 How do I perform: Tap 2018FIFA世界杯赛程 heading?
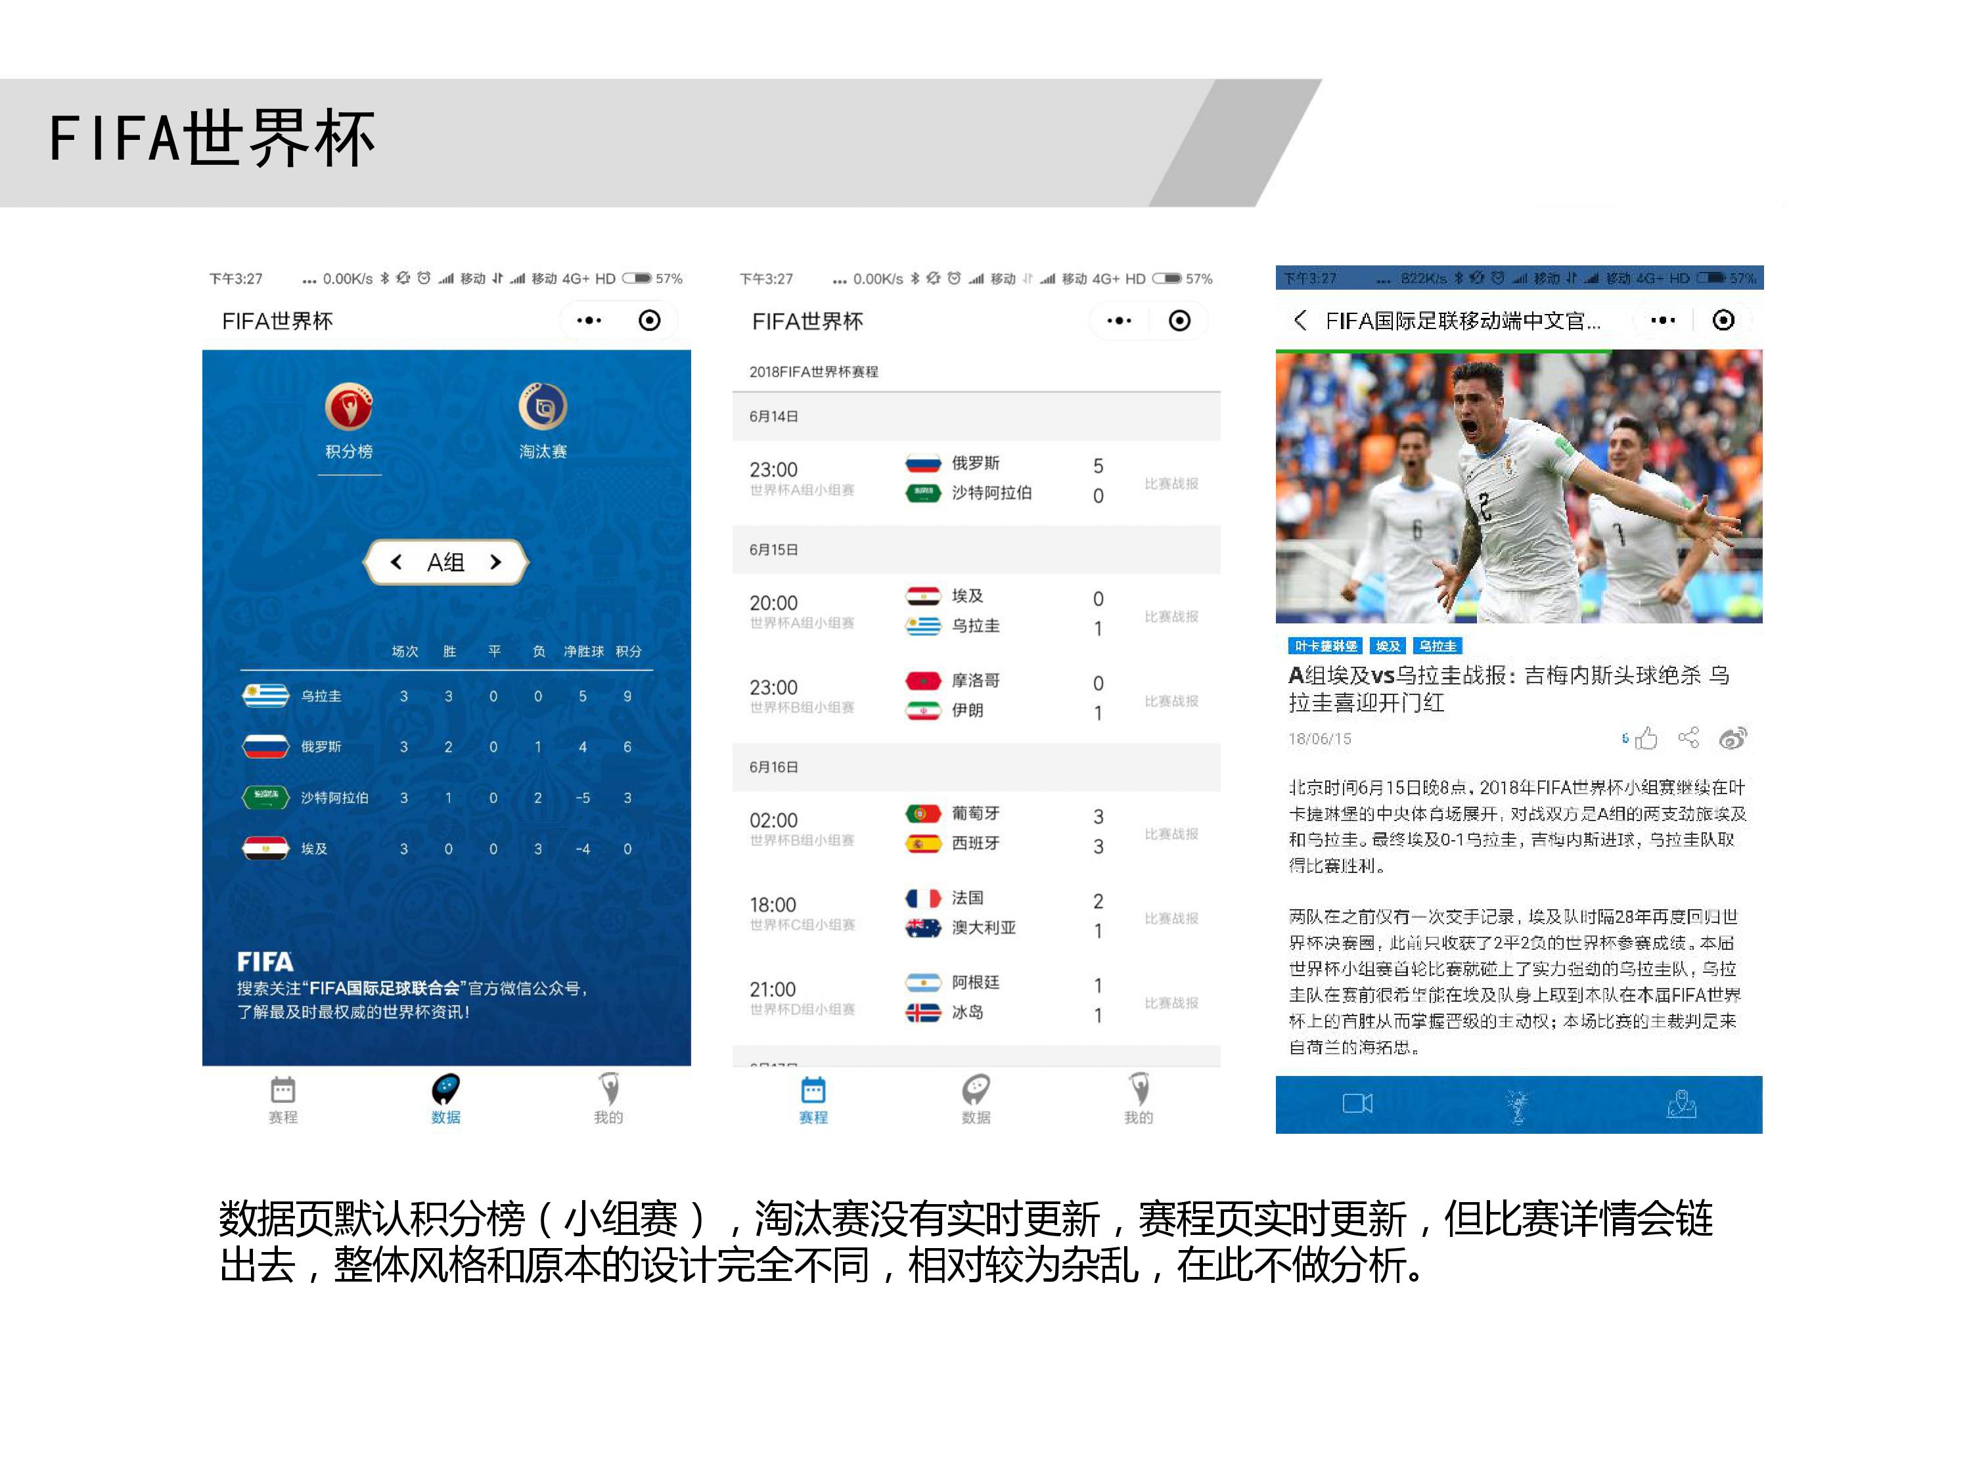coord(813,372)
